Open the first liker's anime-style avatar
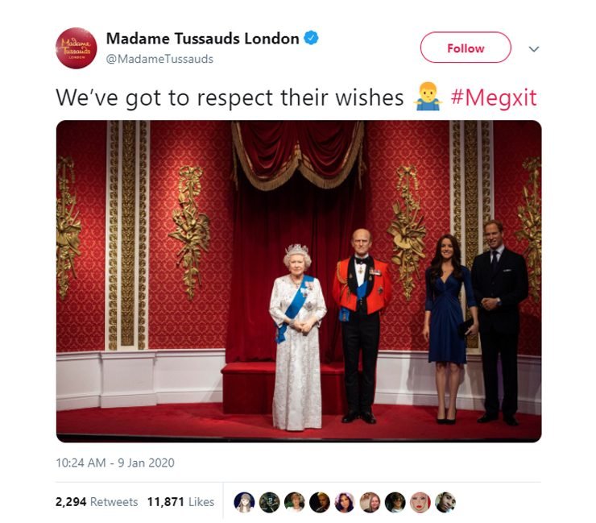This screenshot has height=523, width=596. [244, 502]
